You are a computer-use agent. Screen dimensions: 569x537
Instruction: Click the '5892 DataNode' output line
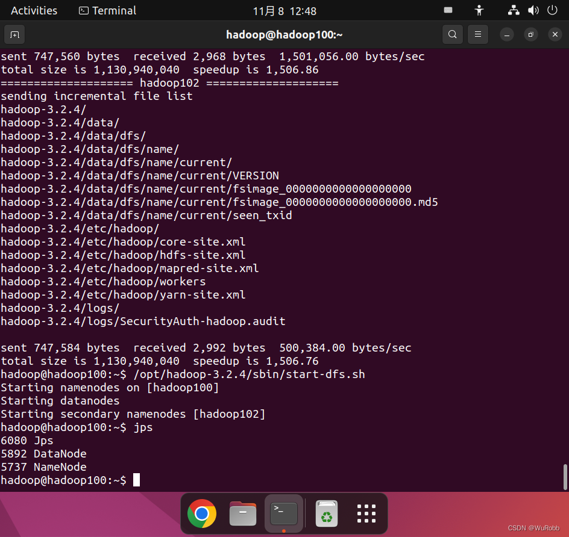coord(43,454)
